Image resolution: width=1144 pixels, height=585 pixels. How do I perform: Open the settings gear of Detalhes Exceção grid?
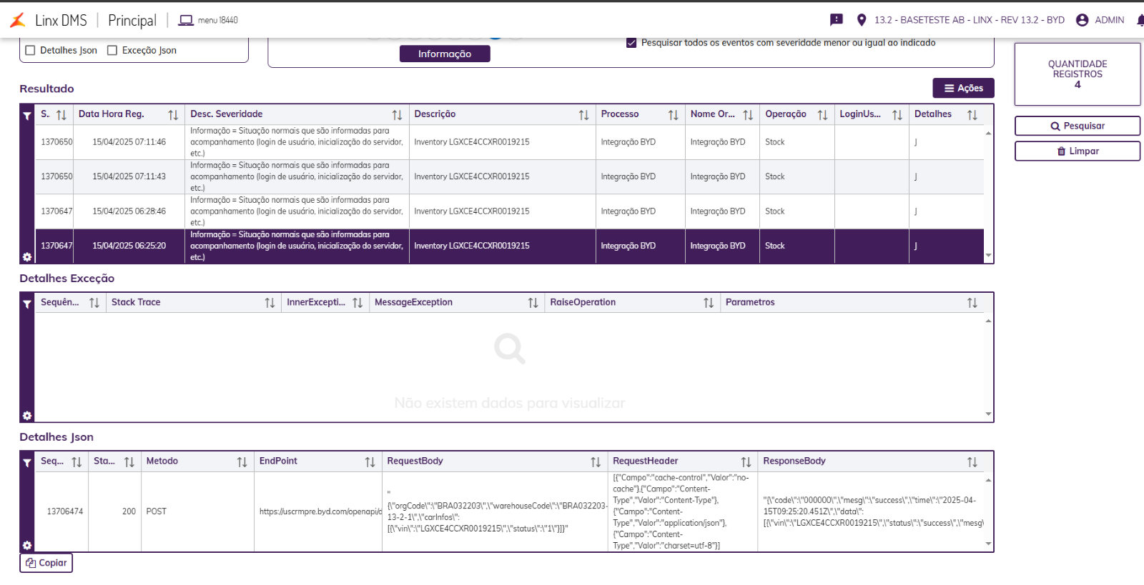tap(27, 415)
